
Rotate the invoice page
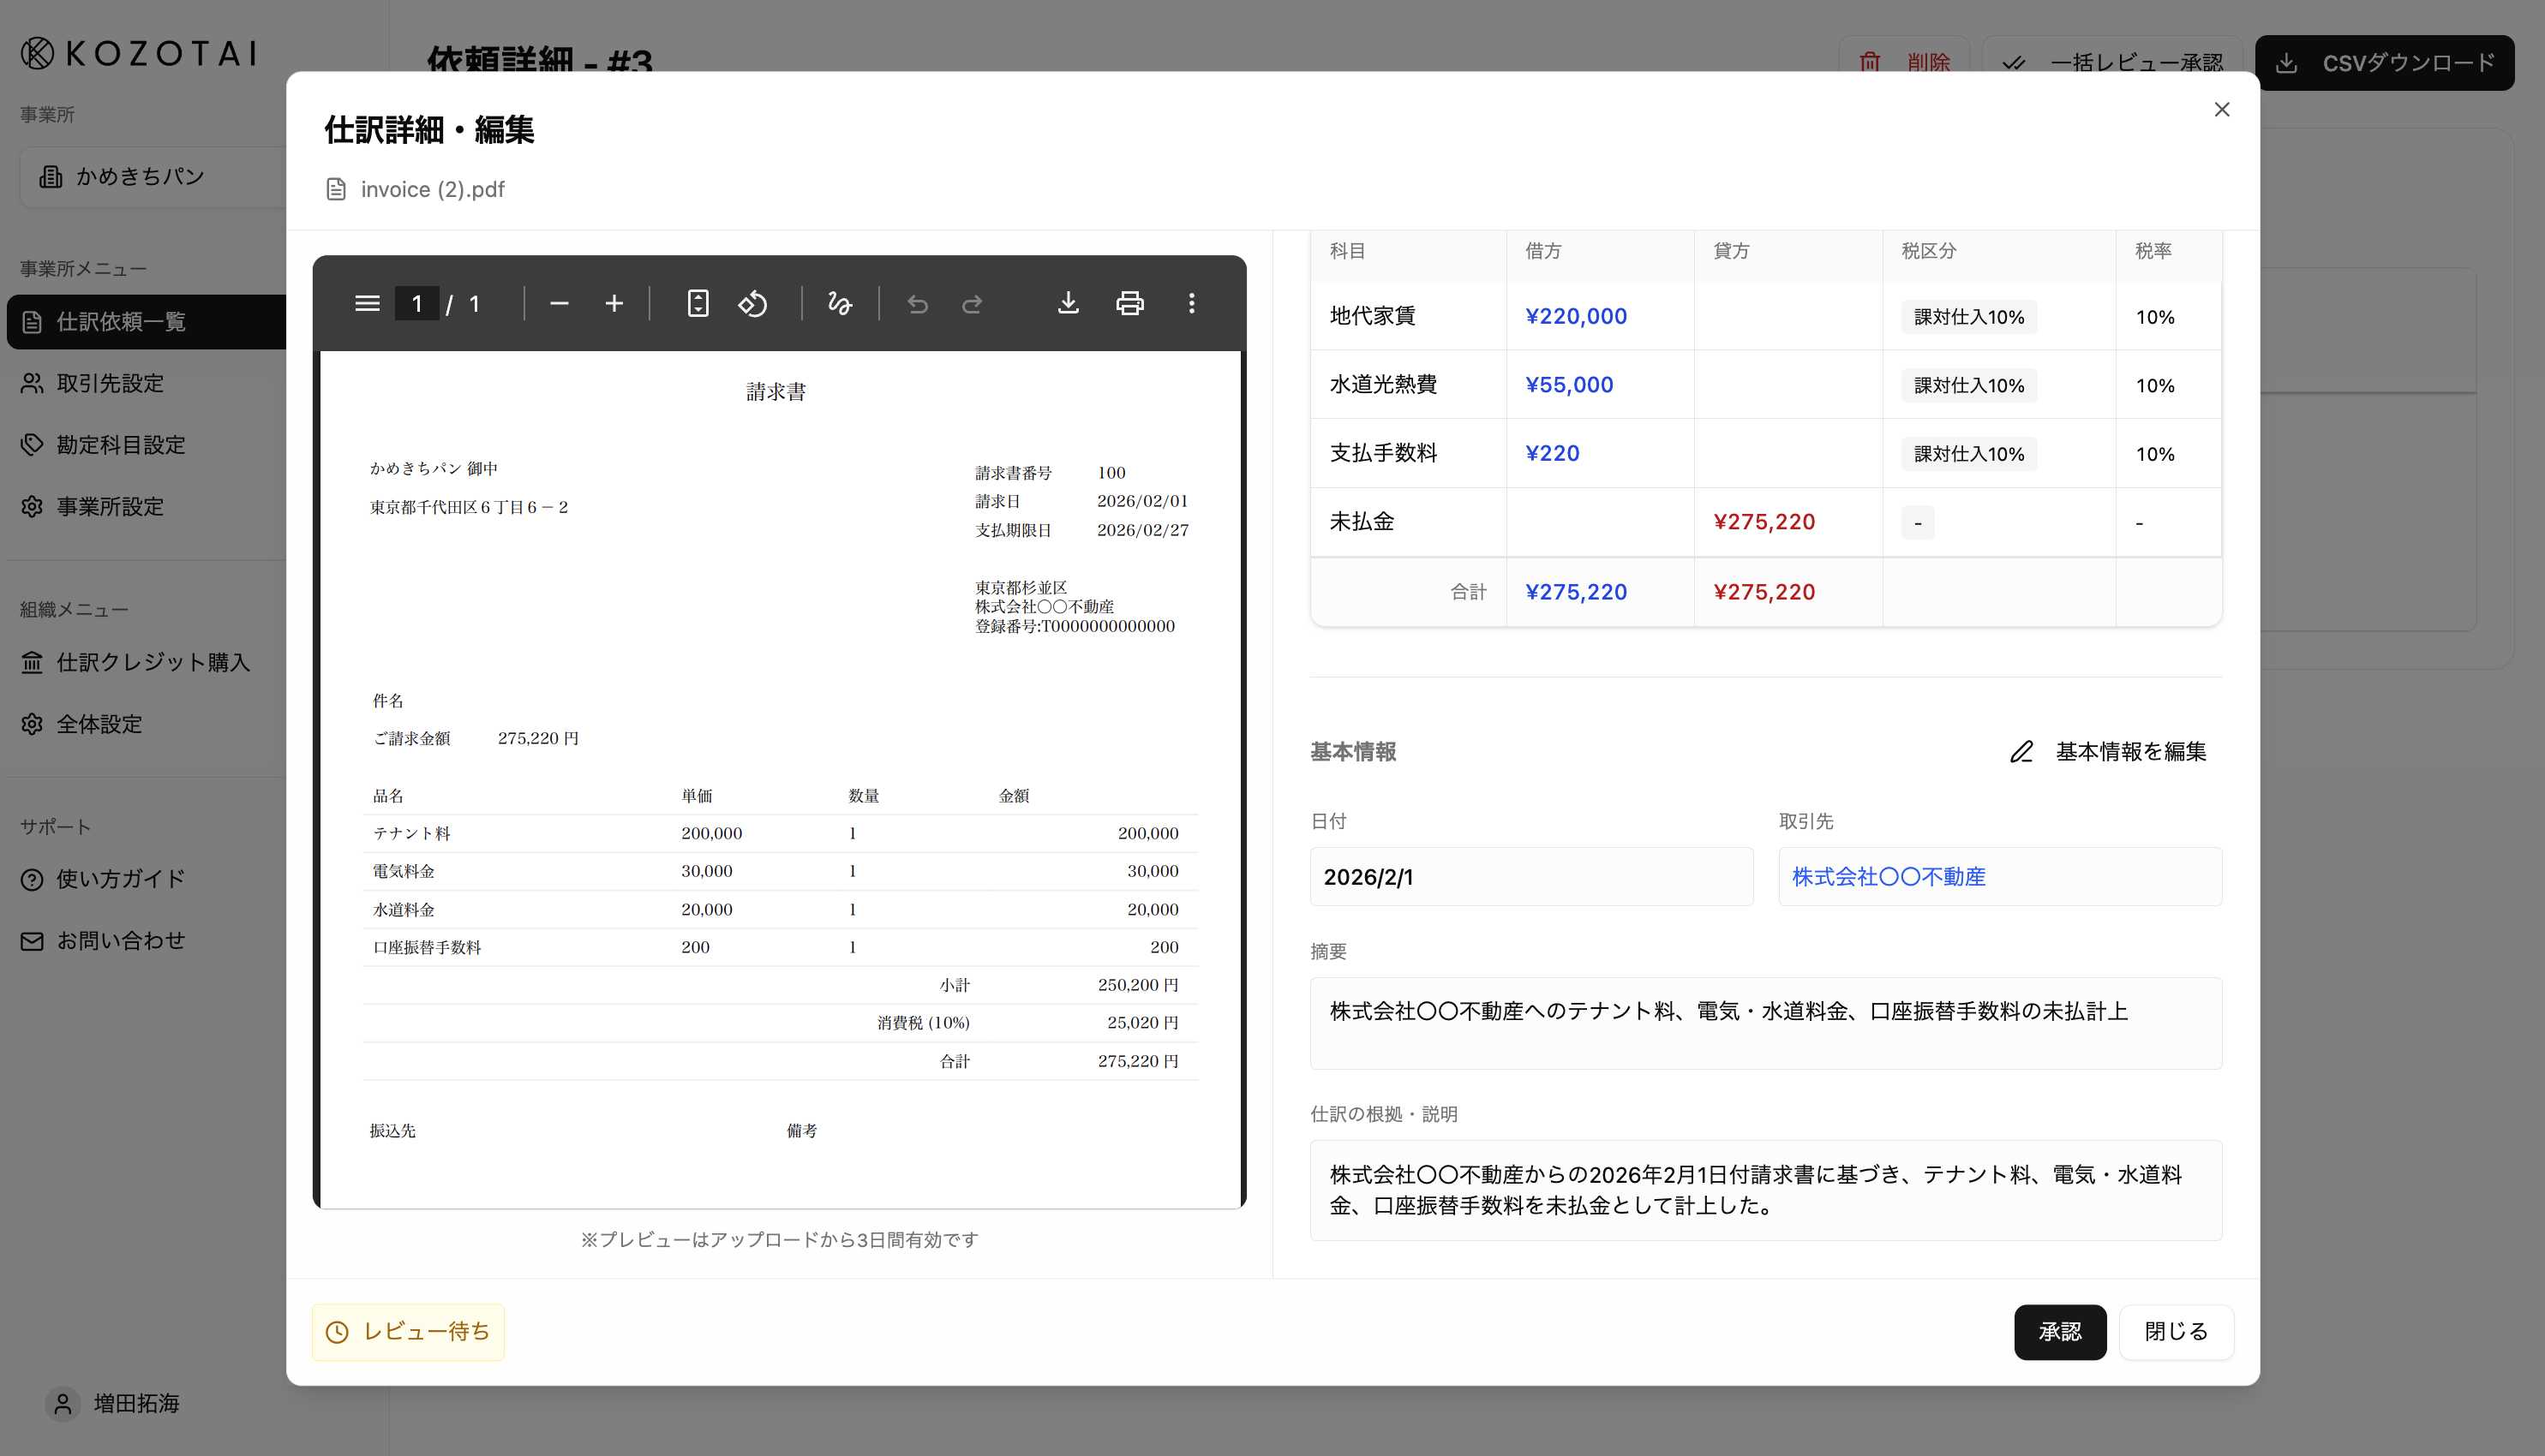point(754,303)
